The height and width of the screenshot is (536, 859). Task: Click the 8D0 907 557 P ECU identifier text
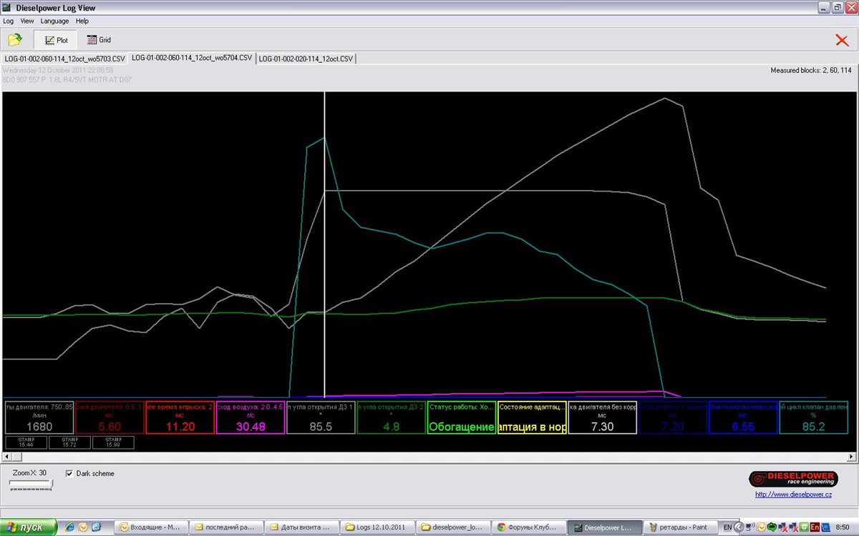[67, 80]
